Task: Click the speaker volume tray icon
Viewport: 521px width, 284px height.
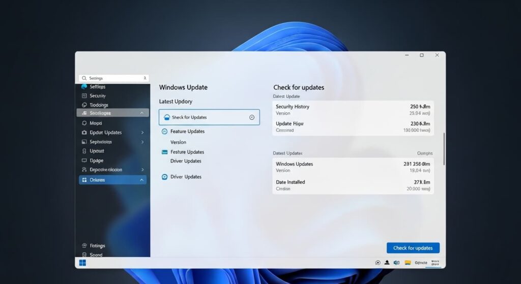Action: (396, 263)
